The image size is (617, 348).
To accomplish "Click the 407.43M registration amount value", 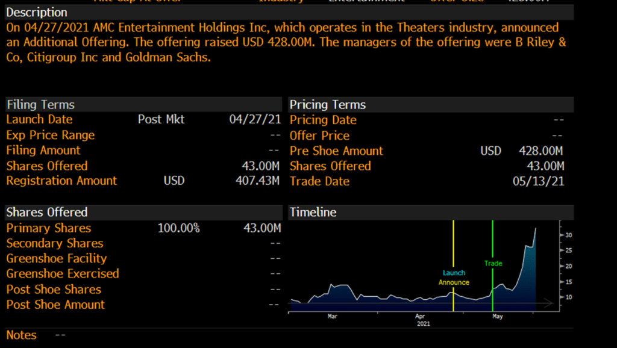I will point(257,181).
